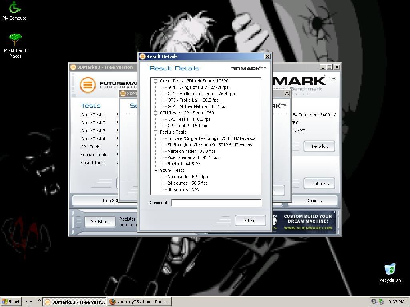Click the Alienware advertisement banner
Screen dimensions: 410x307
coord(303,222)
